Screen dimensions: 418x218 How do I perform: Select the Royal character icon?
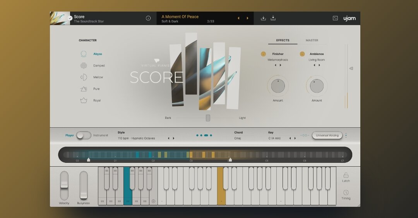click(x=84, y=100)
